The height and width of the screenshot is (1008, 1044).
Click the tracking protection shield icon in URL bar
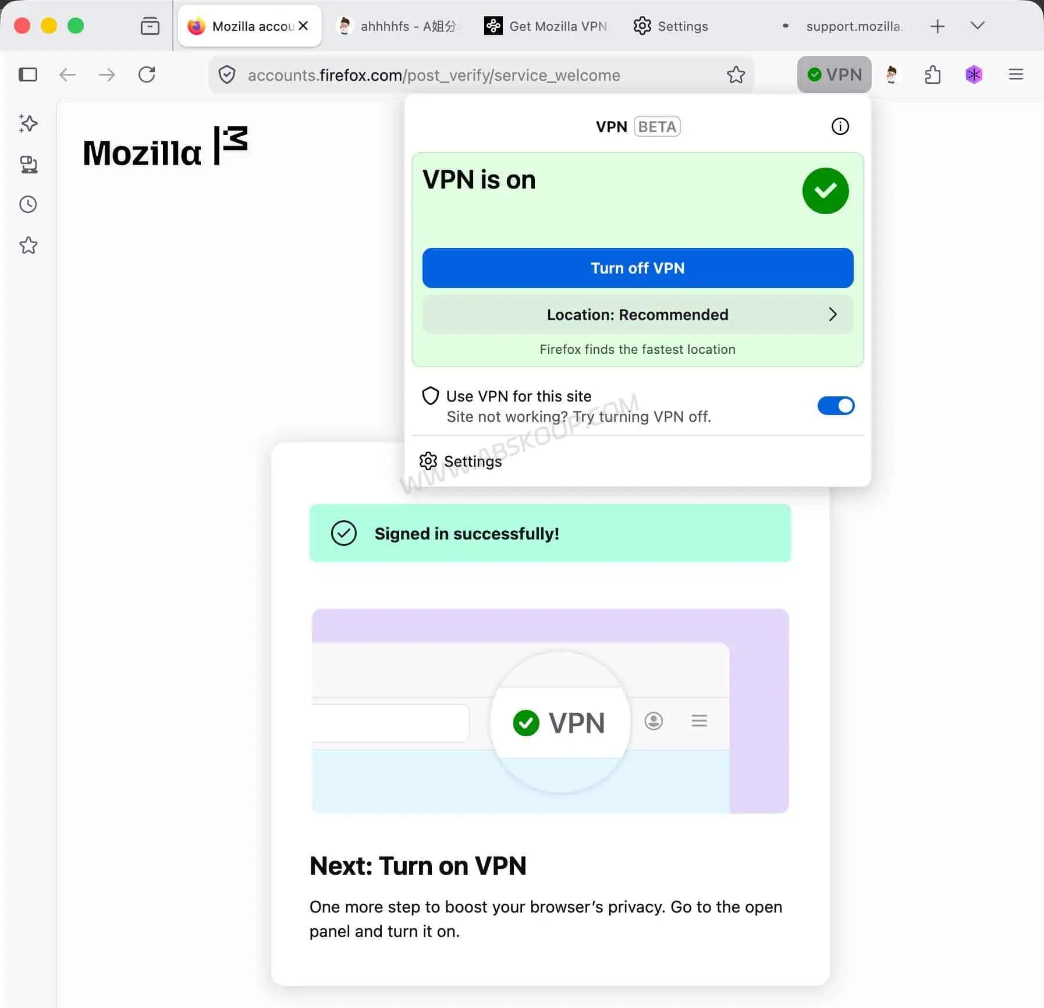(x=227, y=74)
